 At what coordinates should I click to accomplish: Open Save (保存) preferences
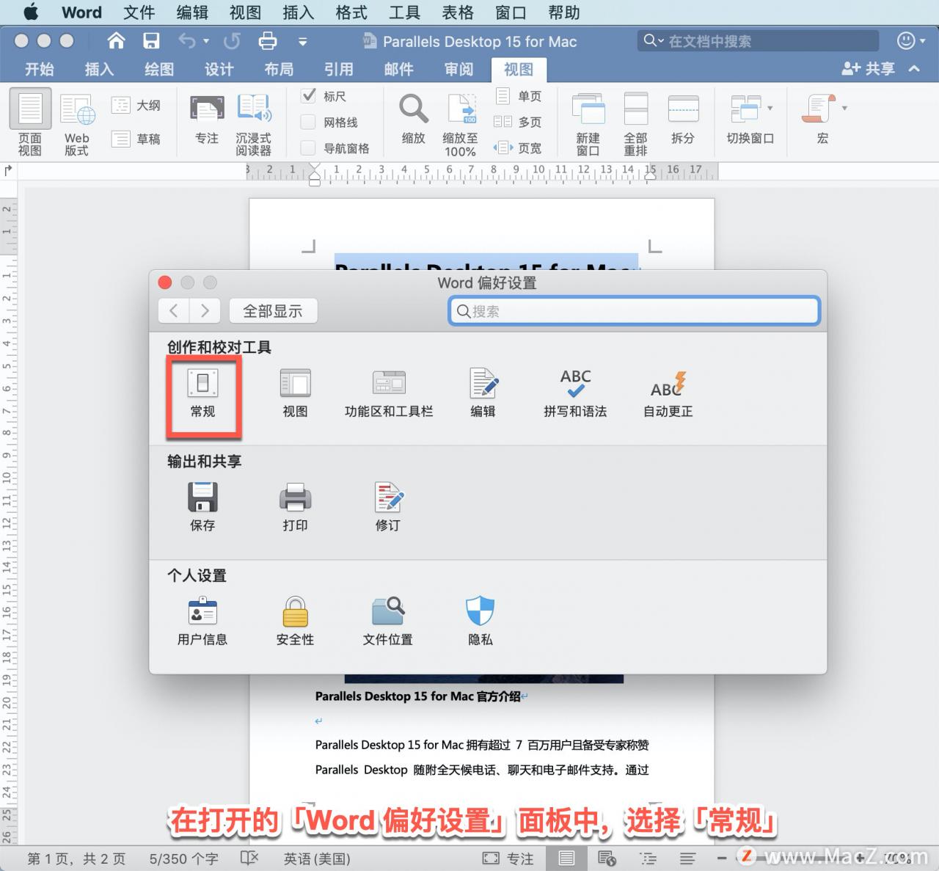click(x=202, y=507)
